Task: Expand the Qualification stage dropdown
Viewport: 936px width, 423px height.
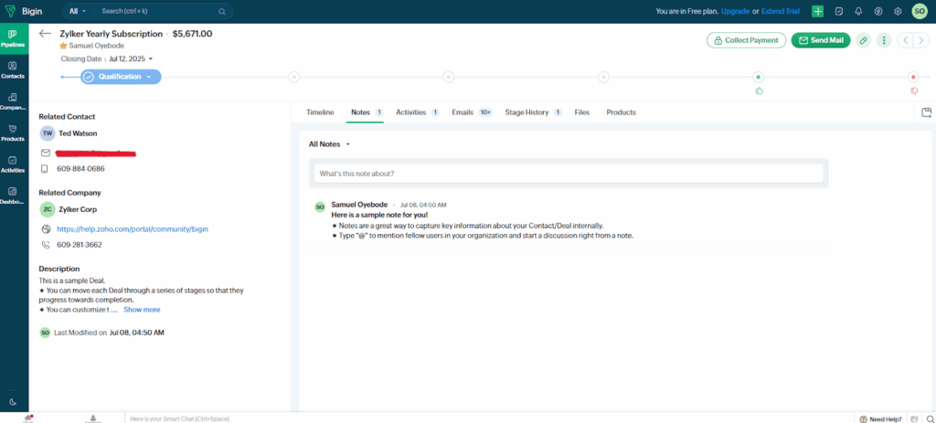Action: pyautogui.click(x=149, y=77)
